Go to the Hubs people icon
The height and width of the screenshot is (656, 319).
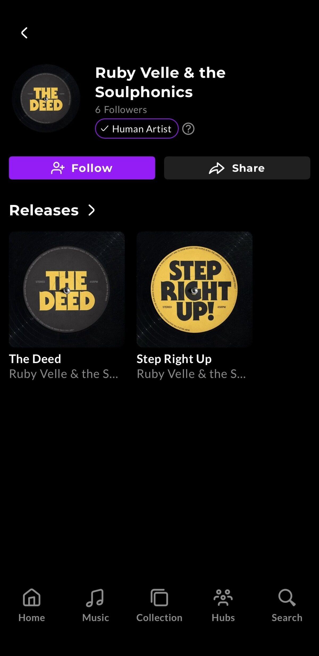(x=223, y=597)
